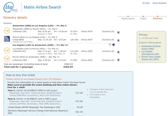Click Airbus A320 aircraft text

87,60
